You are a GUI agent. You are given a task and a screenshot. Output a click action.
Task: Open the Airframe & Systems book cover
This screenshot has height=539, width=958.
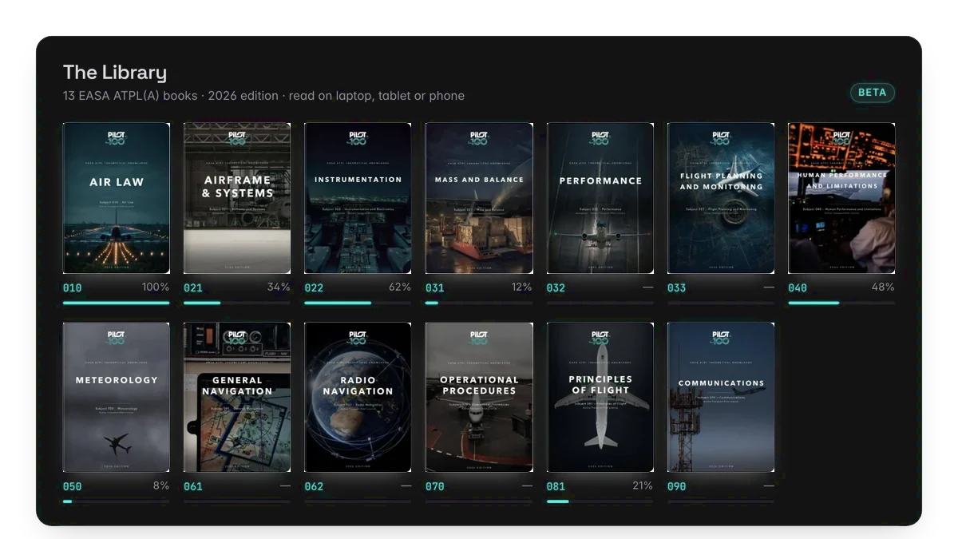click(237, 198)
